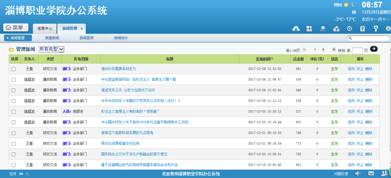This screenshot has height=178, width=391.
Task: Click the page number input field
Action: point(357,51)
